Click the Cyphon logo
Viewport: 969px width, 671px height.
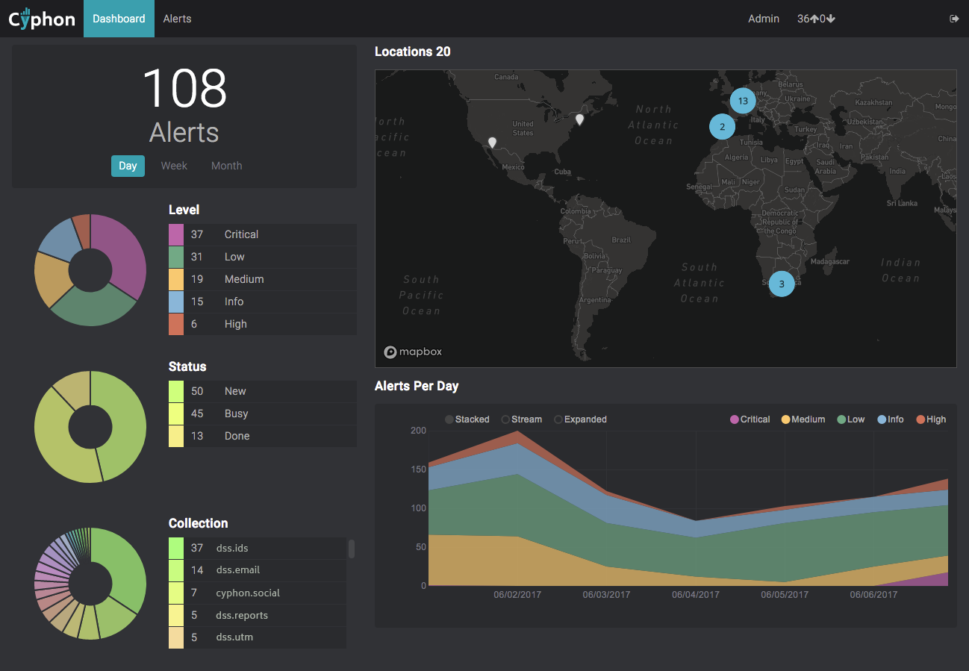42,19
